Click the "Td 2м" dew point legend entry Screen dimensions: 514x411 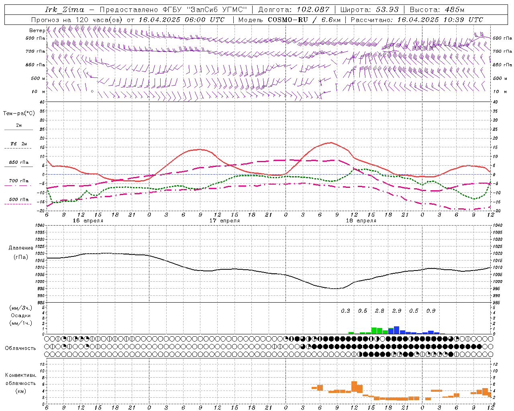pyautogui.click(x=18, y=144)
